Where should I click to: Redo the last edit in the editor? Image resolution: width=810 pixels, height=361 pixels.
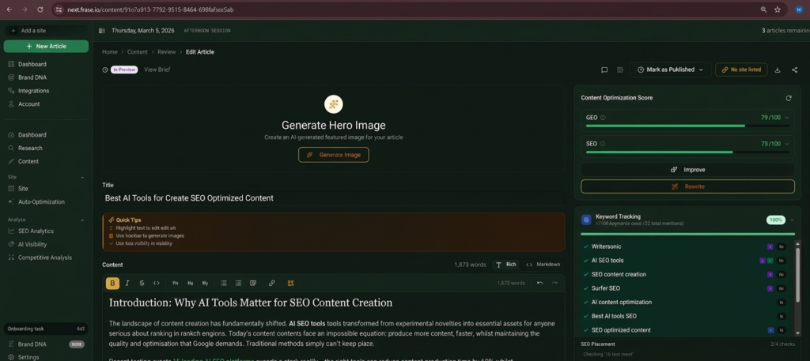point(555,283)
